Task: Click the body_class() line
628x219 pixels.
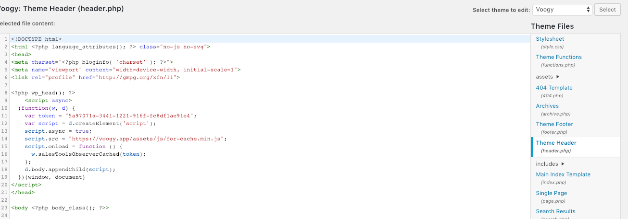Action: click(x=60, y=207)
